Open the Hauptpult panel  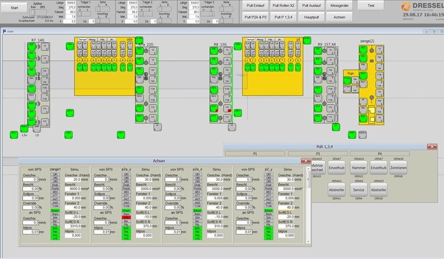point(313,17)
